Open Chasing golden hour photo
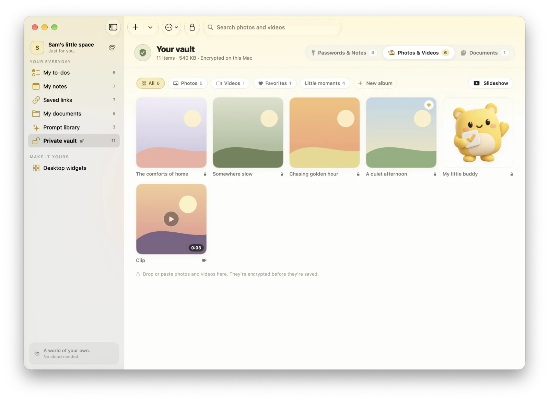This screenshot has height=401, width=549. click(x=325, y=133)
